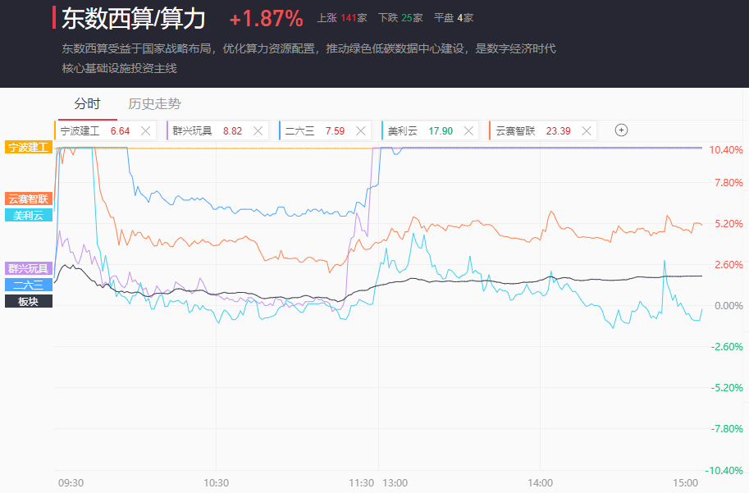Click the 上涨 141家 rising count
The width and height of the screenshot is (749, 493).
(x=342, y=18)
